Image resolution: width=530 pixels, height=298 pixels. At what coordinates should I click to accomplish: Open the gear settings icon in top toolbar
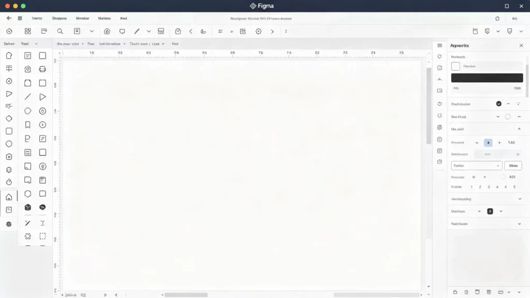point(259,32)
